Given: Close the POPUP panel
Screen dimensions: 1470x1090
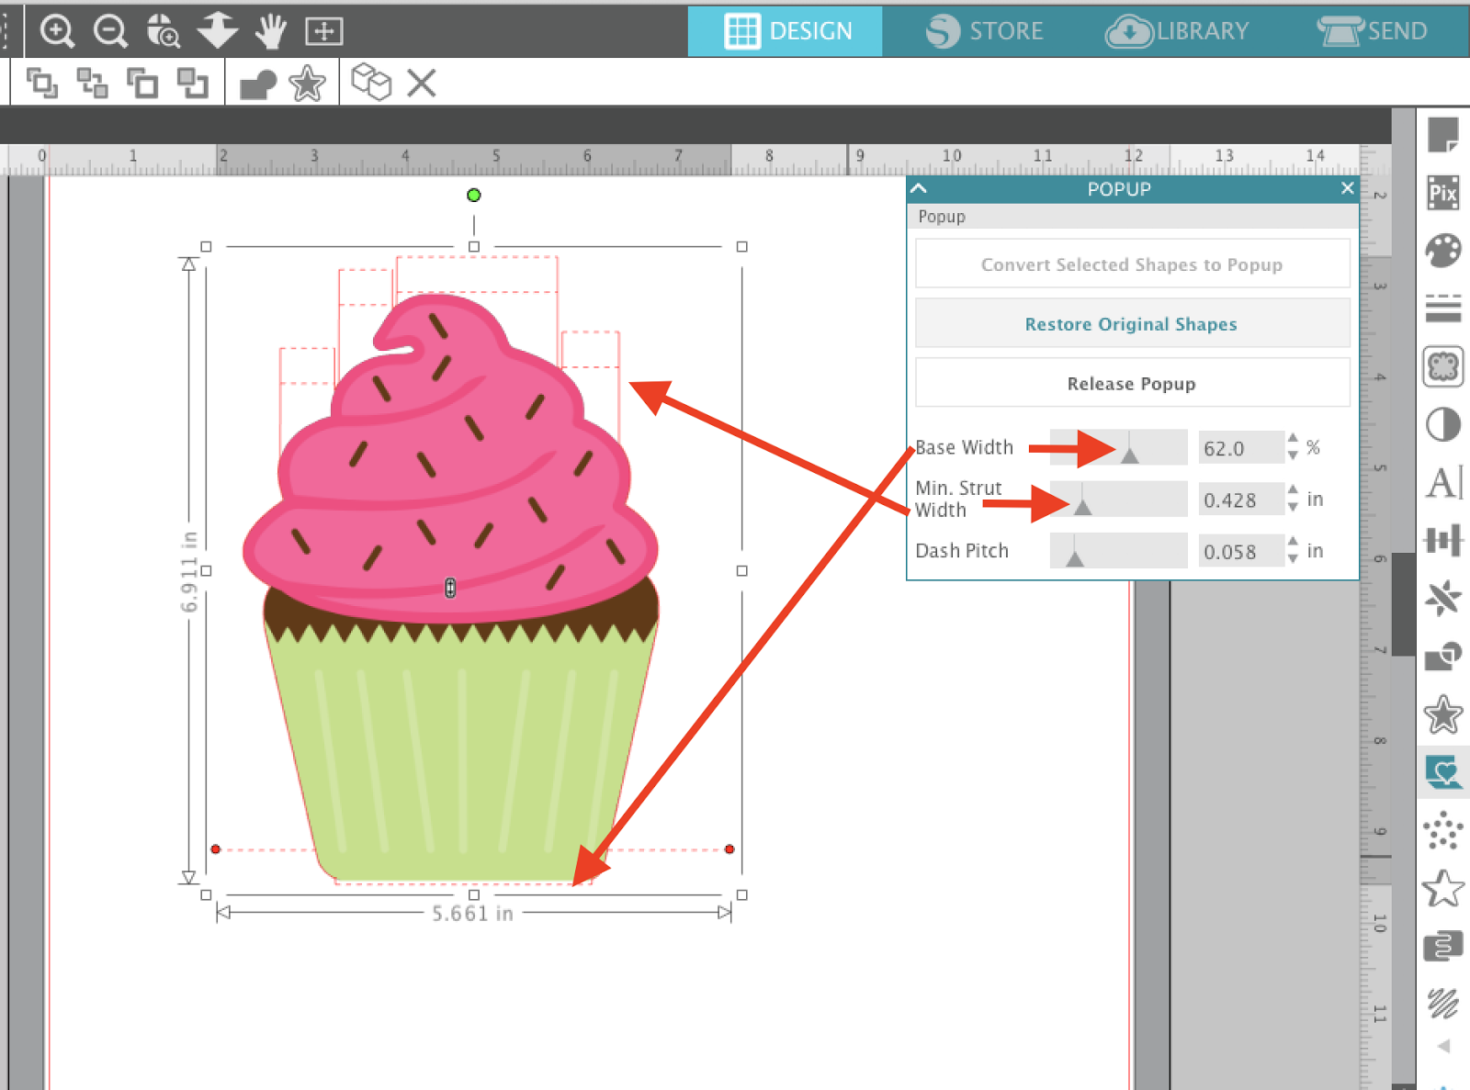Looking at the screenshot, I should 1347,188.
